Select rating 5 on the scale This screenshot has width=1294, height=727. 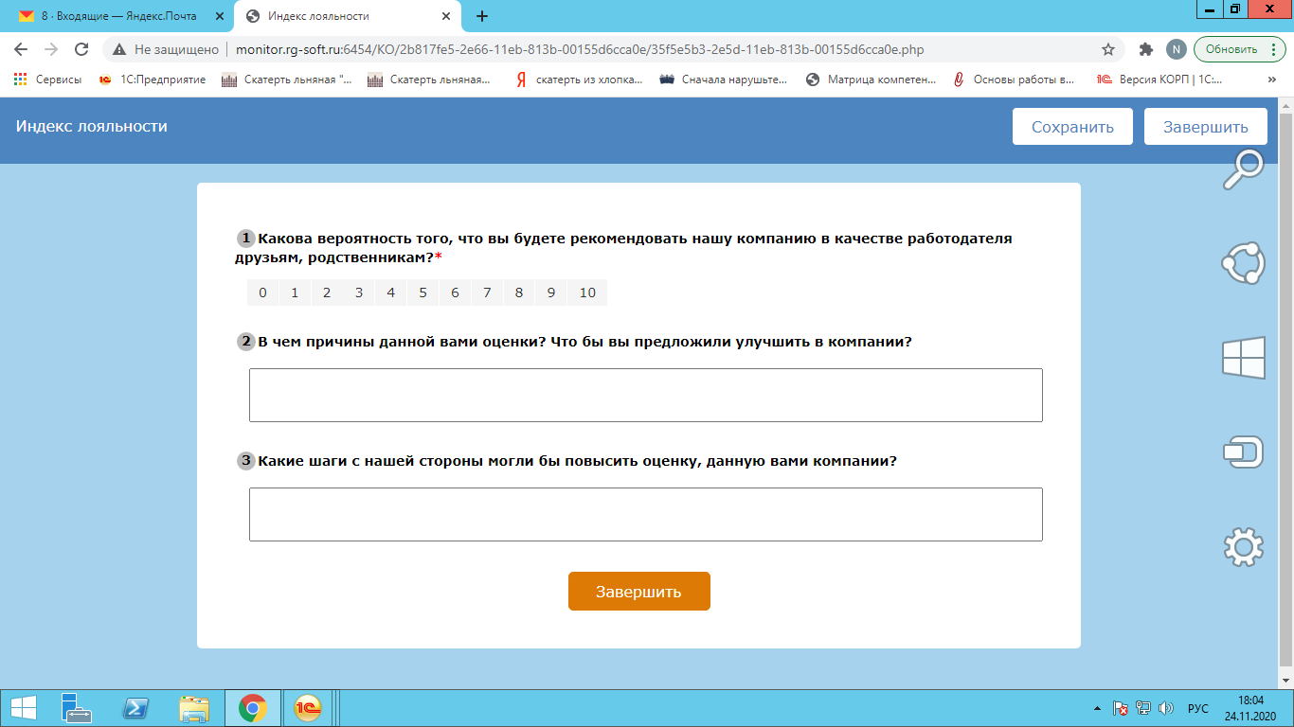coord(422,293)
